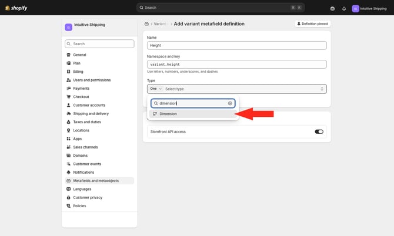This screenshot has height=236, width=394.
Task: Open the top Search bar
Action: click(x=221, y=8)
